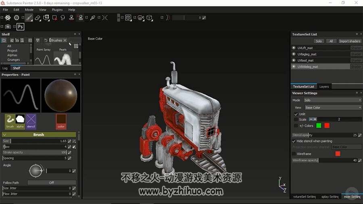
Task: Select the Smudge tool
Action: click(x=63, y=18)
